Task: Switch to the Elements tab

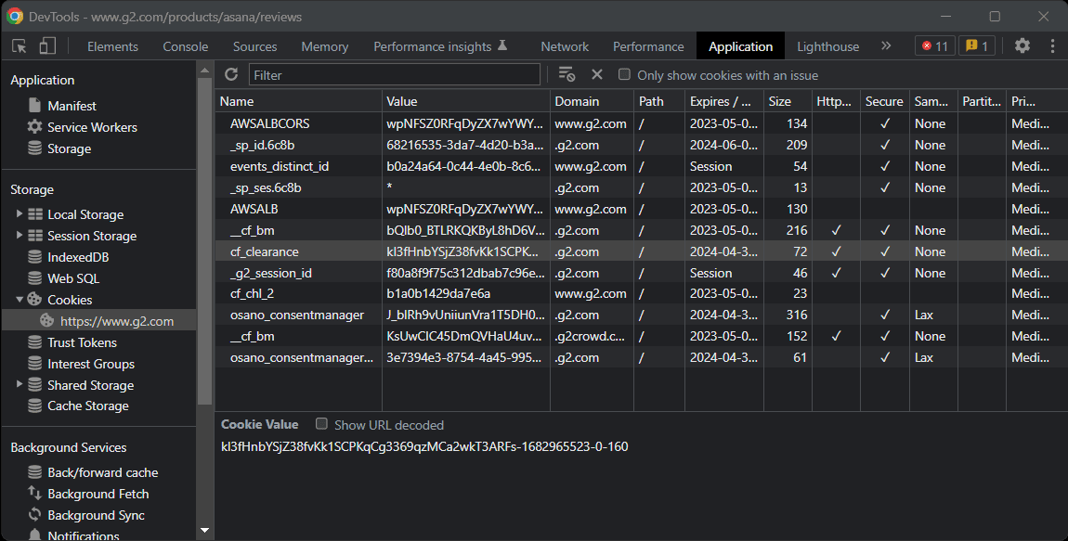Action: coord(112,46)
